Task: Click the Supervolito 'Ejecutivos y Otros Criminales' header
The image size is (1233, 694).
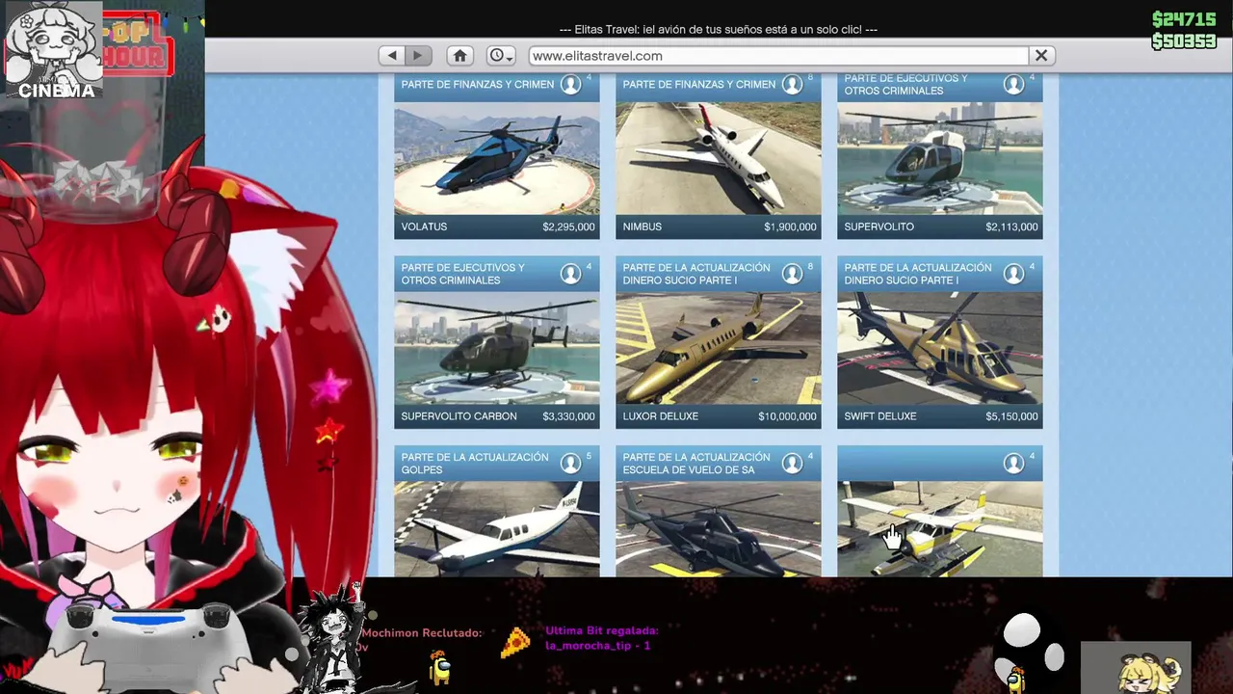Action: coord(906,85)
